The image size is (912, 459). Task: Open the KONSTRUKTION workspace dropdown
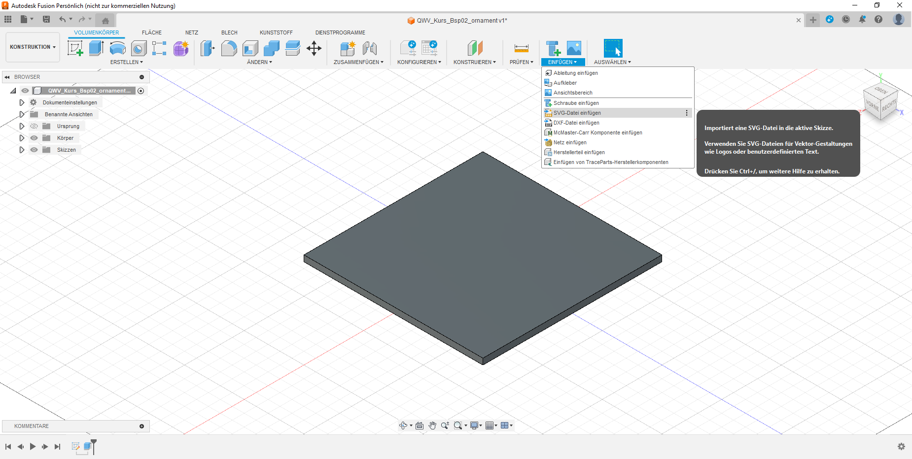[x=33, y=47]
